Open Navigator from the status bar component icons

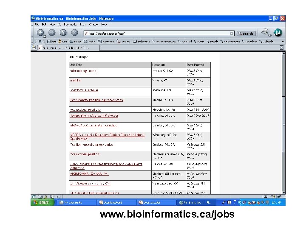[x=34, y=197]
